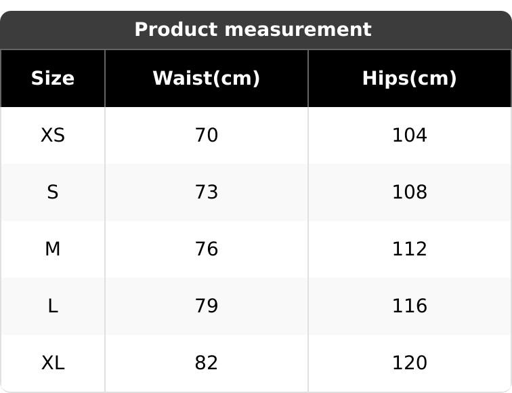
Task: Click waist value 82
Action: [x=207, y=363]
